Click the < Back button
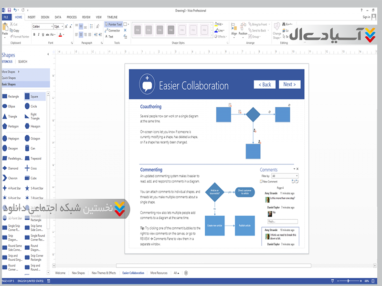Viewport: 382px width, 286px height. point(265,84)
